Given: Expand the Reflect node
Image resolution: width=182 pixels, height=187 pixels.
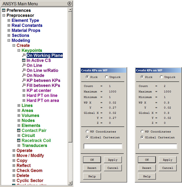Looking at the screenshot, I should (x=14, y=165).
